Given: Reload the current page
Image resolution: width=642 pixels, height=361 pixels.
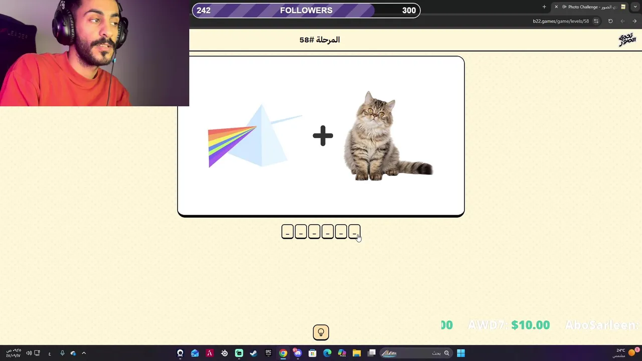Looking at the screenshot, I should click(x=610, y=21).
